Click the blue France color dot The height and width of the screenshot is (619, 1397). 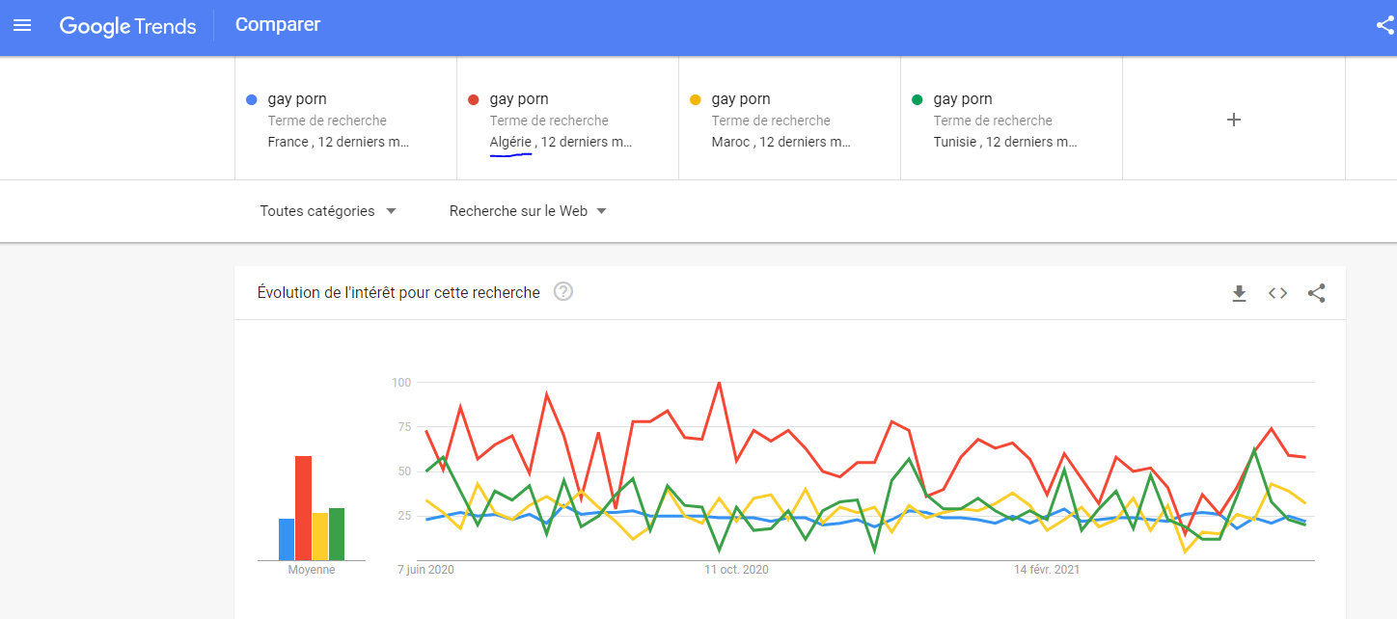pos(252,99)
